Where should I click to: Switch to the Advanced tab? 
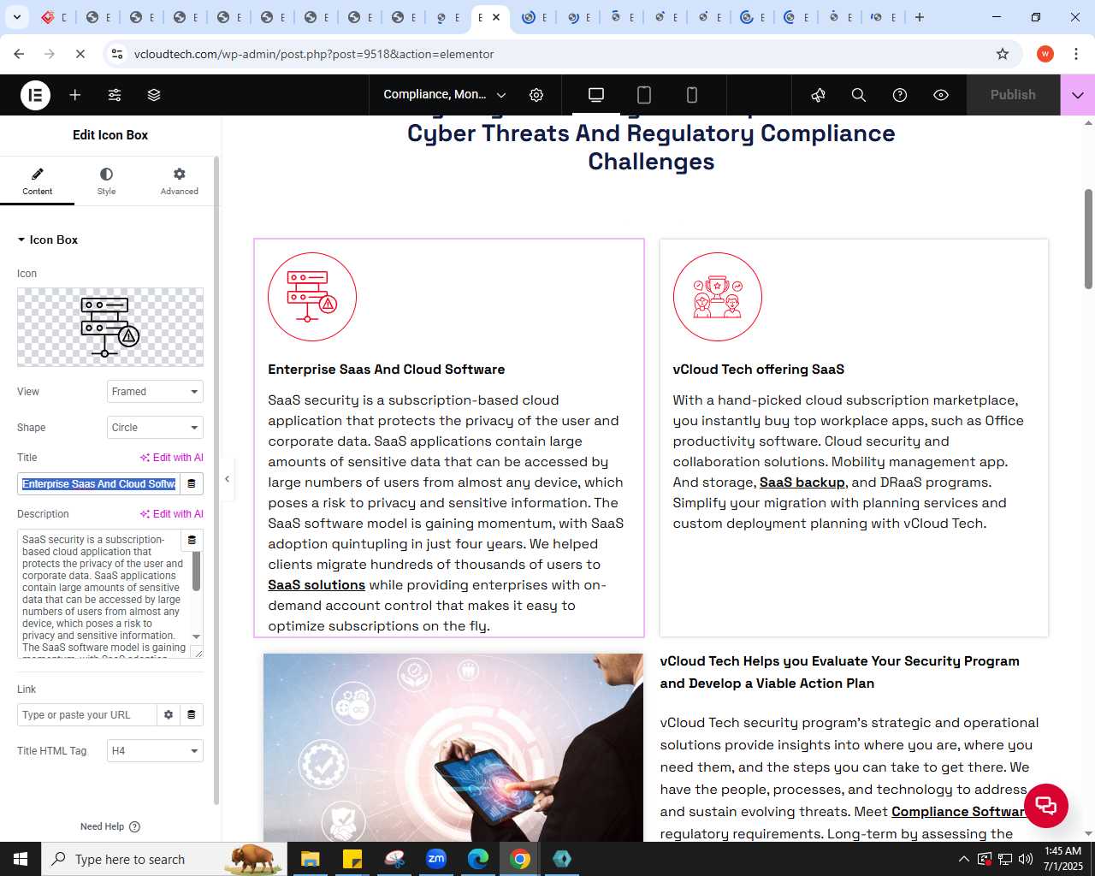179,181
